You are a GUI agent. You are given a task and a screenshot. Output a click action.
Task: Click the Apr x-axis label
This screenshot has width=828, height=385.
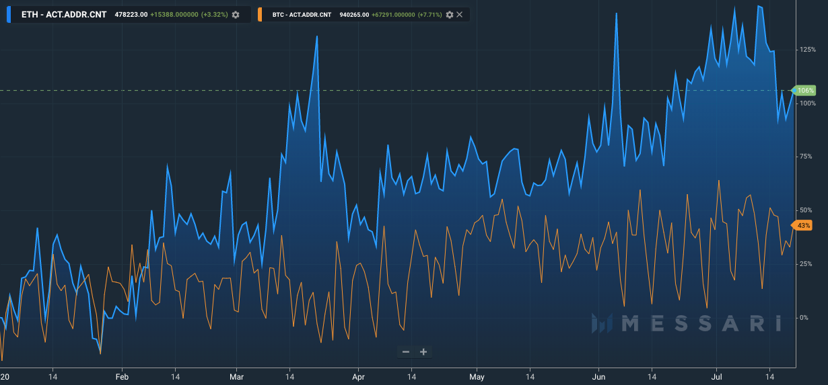click(358, 378)
